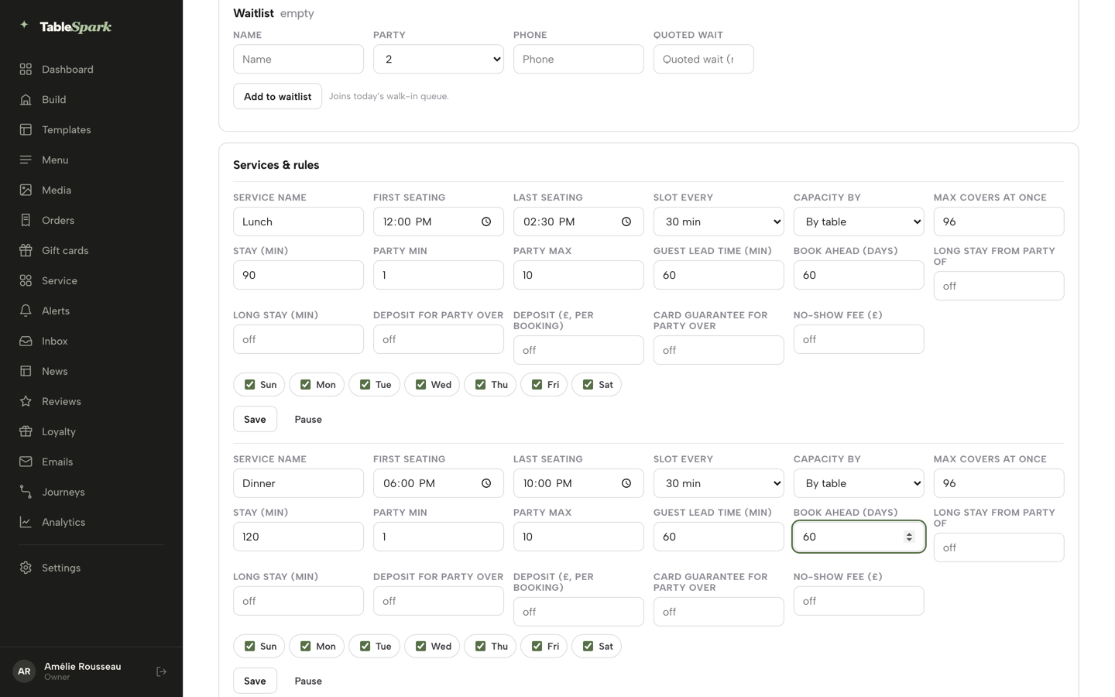Toggle Wed checkbox for Dinner service
Screen dimensions: 1115x697
[x=420, y=646]
